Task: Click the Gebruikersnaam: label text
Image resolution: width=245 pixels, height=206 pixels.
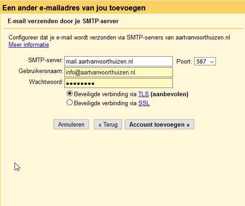Action: click(x=41, y=71)
